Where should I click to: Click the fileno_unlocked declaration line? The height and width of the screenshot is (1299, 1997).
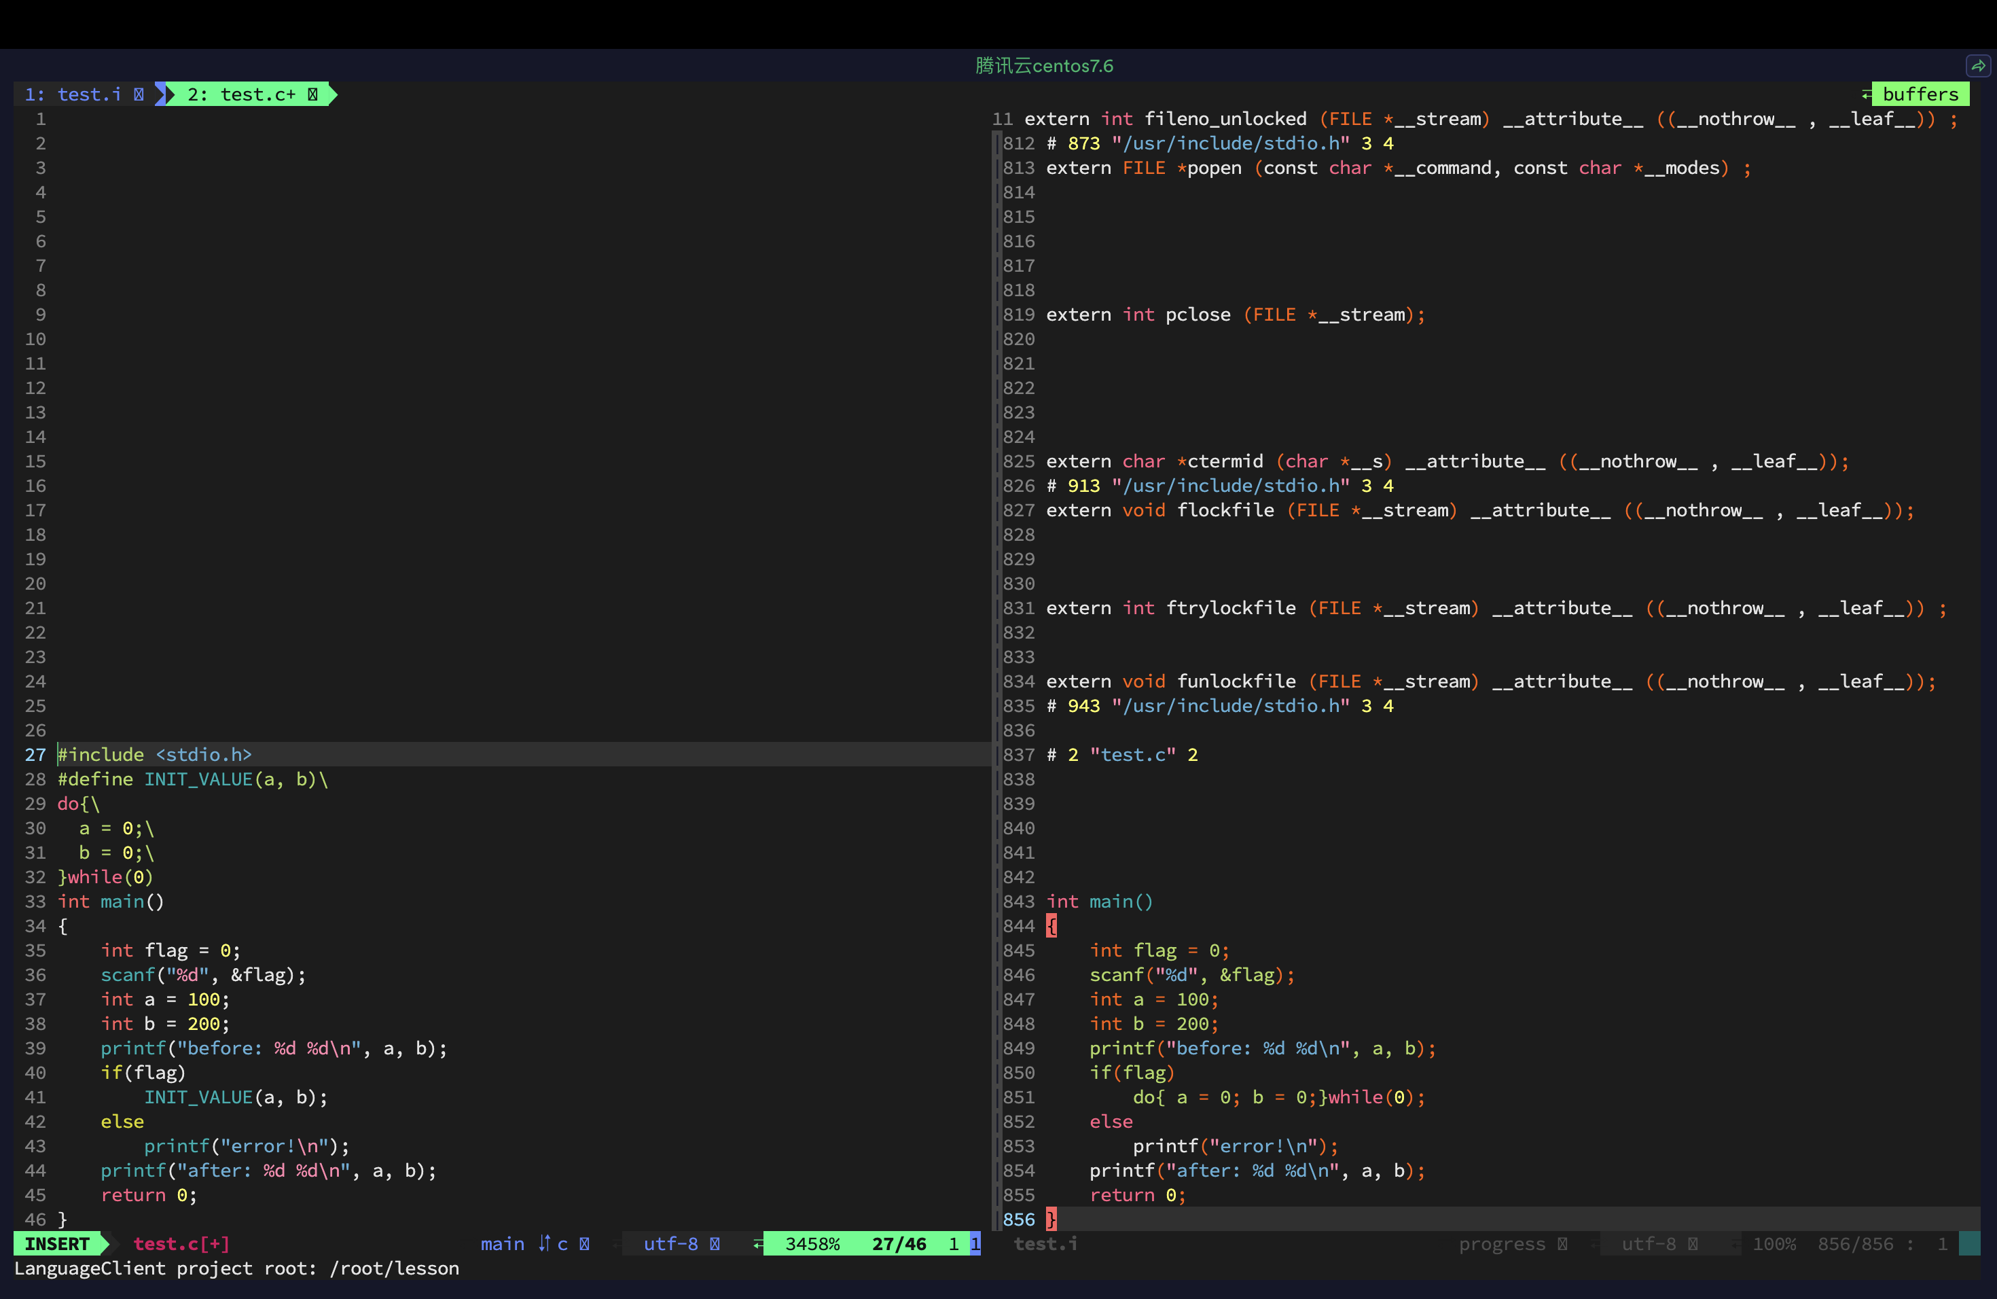pos(1491,118)
